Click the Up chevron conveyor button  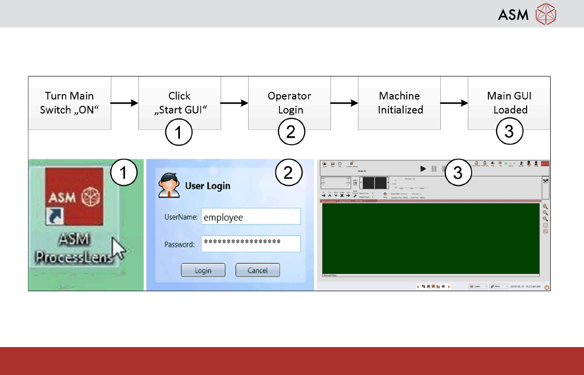(x=330, y=196)
